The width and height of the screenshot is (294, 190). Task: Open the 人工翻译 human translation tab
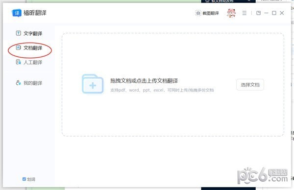point(29,62)
